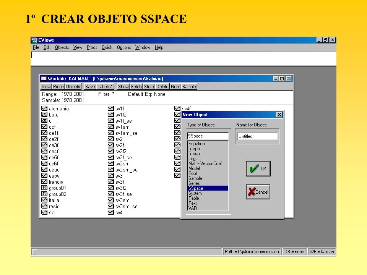The height and width of the screenshot is (275, 367).
Task: Select Pool in the object type list
Action: tap(208, 173)
